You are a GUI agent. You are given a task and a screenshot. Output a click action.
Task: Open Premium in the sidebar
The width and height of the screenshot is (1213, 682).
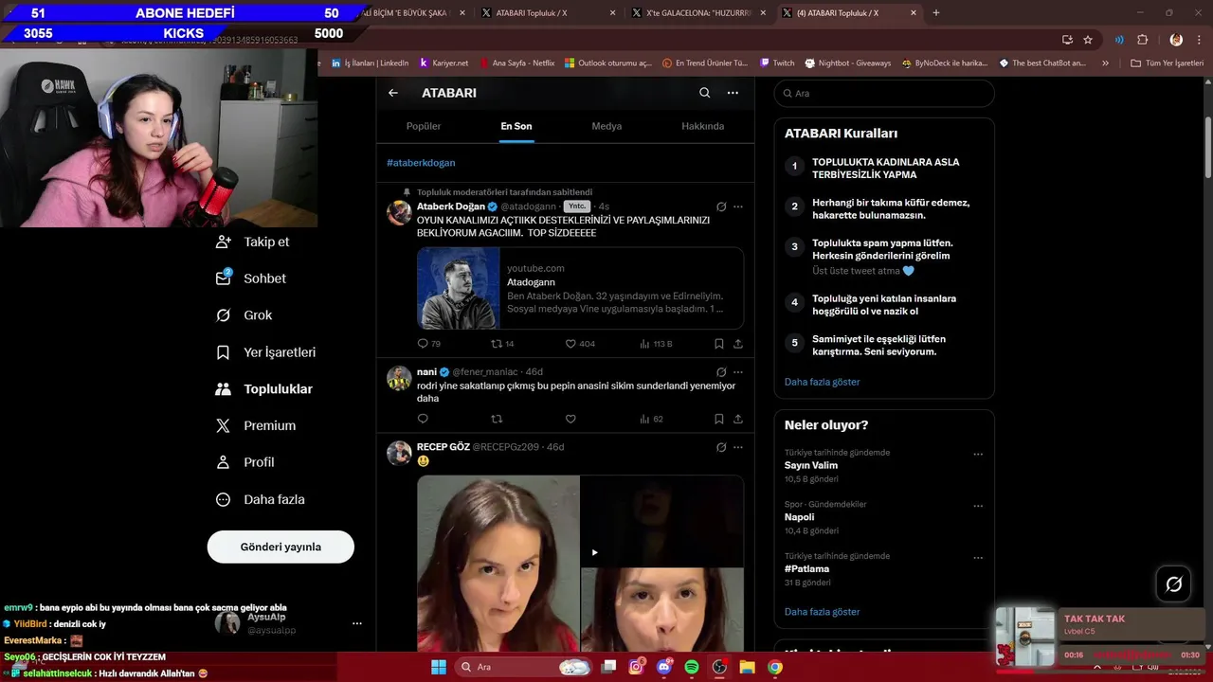tap(256, 426)
